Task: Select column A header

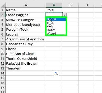Action: click(x=26, y=5)
